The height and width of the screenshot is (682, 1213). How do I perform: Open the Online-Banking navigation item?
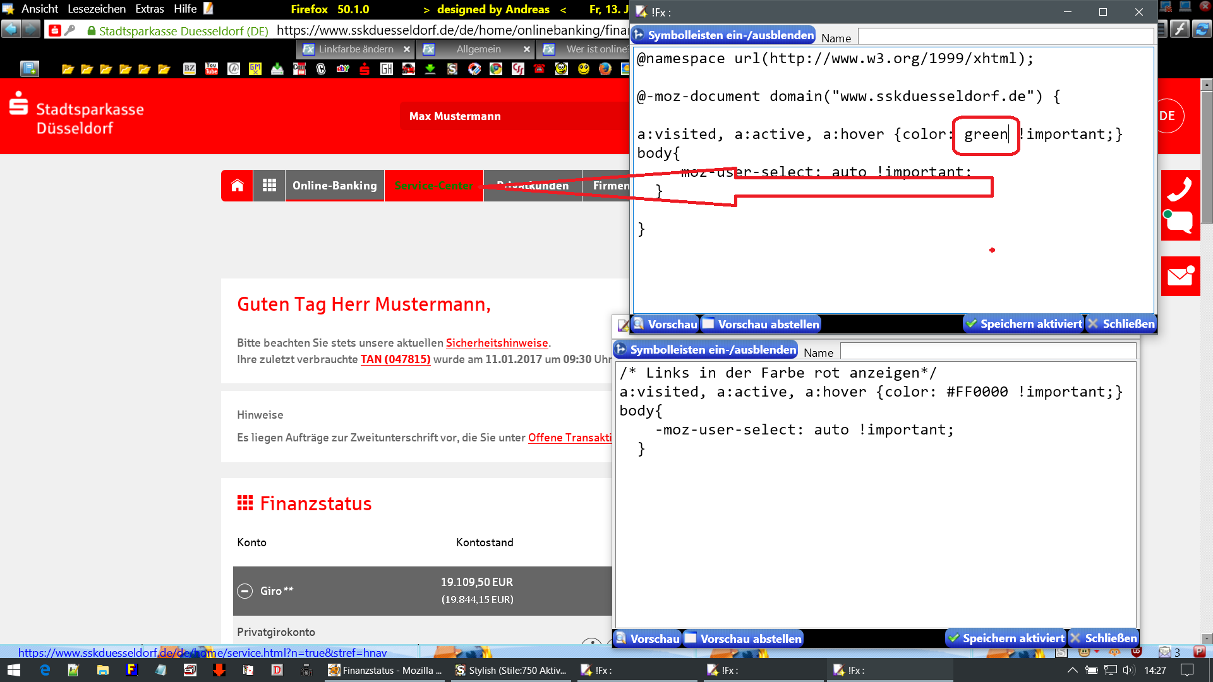(x=334, y=186)
